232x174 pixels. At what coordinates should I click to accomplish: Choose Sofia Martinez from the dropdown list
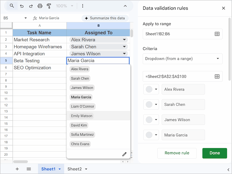click(x=82, y=135)
